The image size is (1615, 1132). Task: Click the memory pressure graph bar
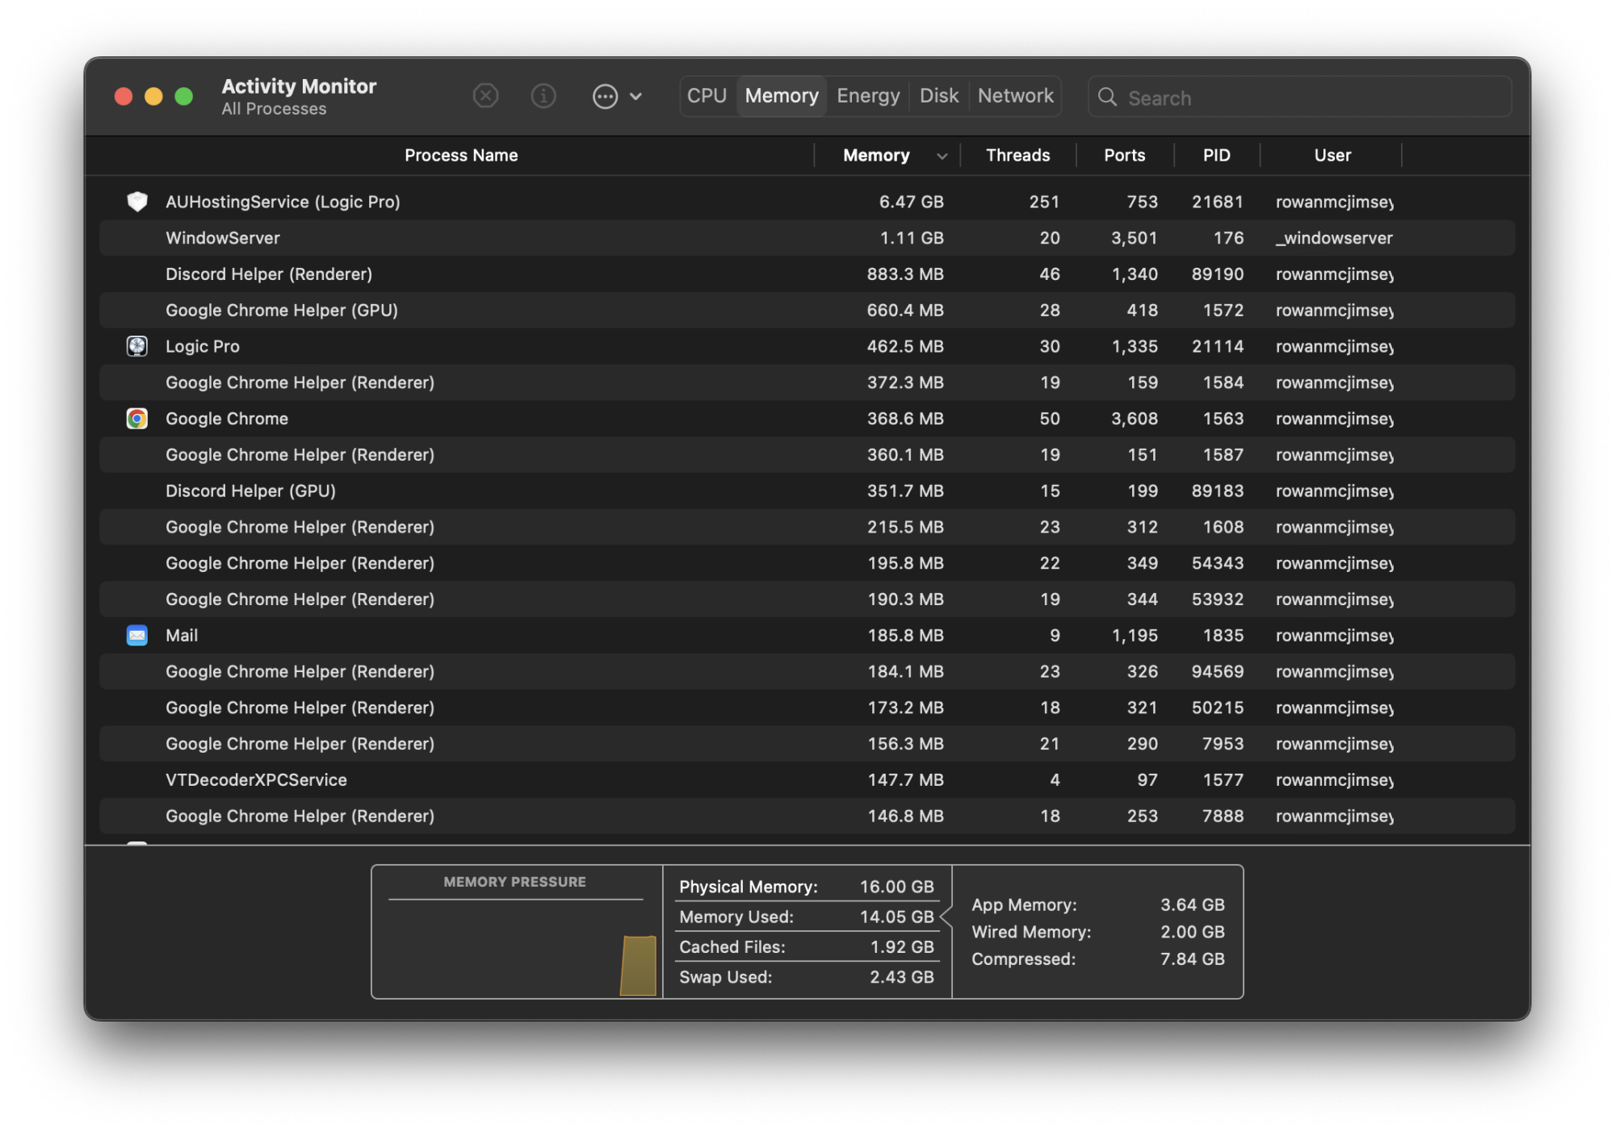(638, 965)
